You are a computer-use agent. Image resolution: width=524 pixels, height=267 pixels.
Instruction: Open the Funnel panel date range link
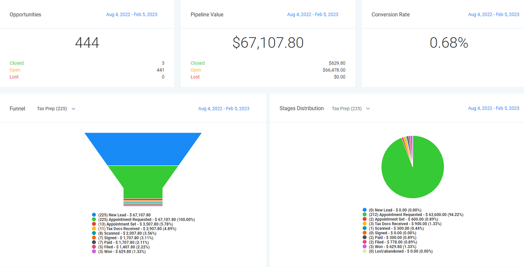click(x=224, y=108)
